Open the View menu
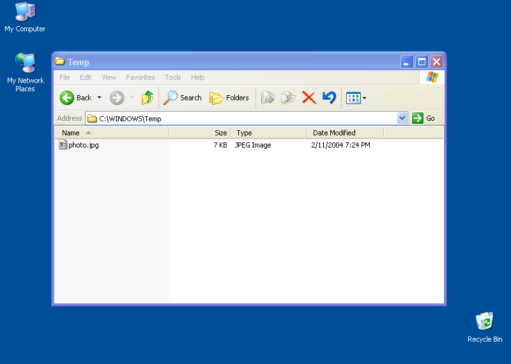This screenshot has width=511, height=364. pos(109,77)
